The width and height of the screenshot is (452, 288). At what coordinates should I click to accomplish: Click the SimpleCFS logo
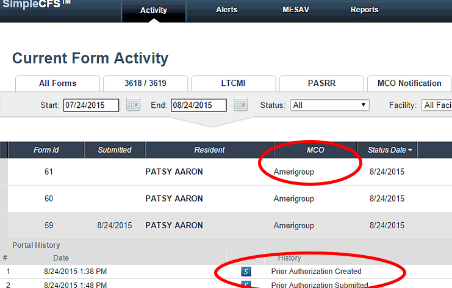point(38,8)
